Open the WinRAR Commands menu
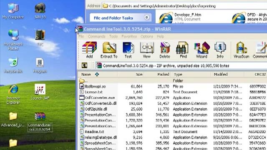The height and width of the screenshot is (150, 267). (x=96, y=36)
